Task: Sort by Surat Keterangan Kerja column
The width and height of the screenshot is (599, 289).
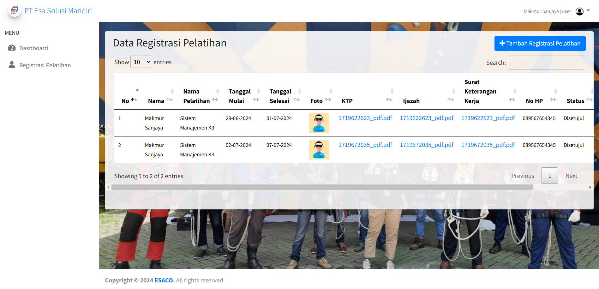Action: pos(489,91)
